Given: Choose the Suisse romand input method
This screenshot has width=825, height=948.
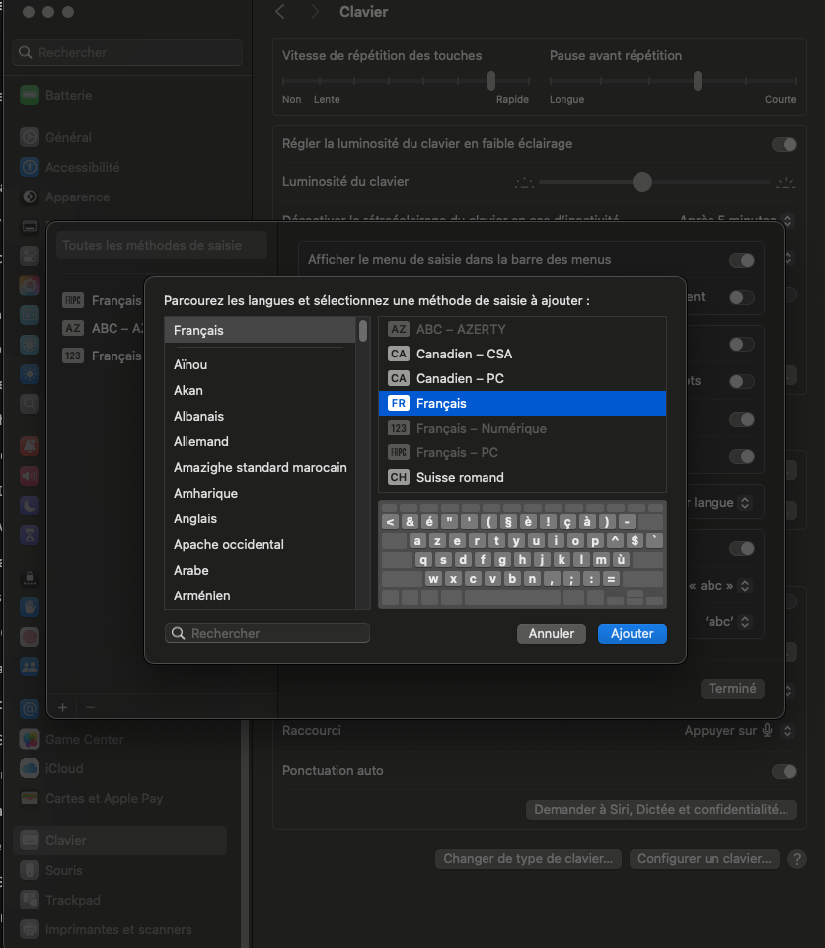Looking at the screenshot, I should [x=460, y=477].
